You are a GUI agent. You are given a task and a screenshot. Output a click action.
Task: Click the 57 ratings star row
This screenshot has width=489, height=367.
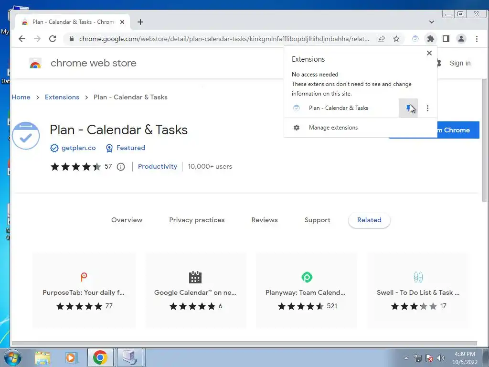pos(81,167)
